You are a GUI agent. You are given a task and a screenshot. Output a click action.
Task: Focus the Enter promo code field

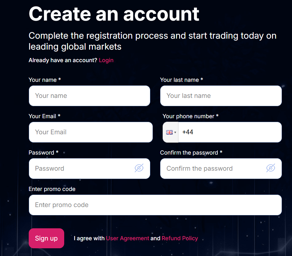pos(155,205)
